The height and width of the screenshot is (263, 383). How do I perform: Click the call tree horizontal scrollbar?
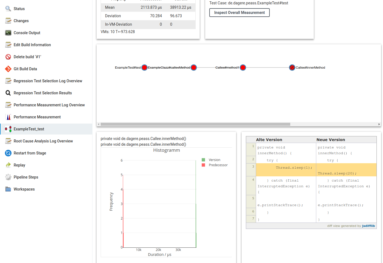pos(195,124)
